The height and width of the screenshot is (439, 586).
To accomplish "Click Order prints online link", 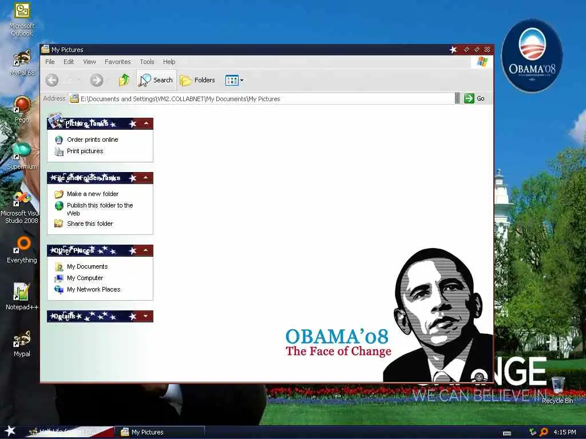I will pyautogui.click(x=93, y=139).
